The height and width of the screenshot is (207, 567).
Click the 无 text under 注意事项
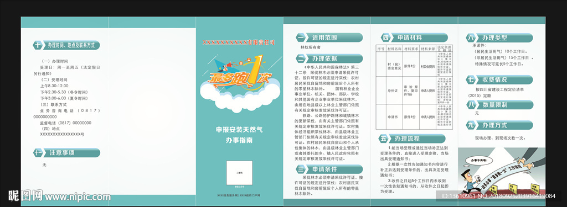click(x=44, y=164)
